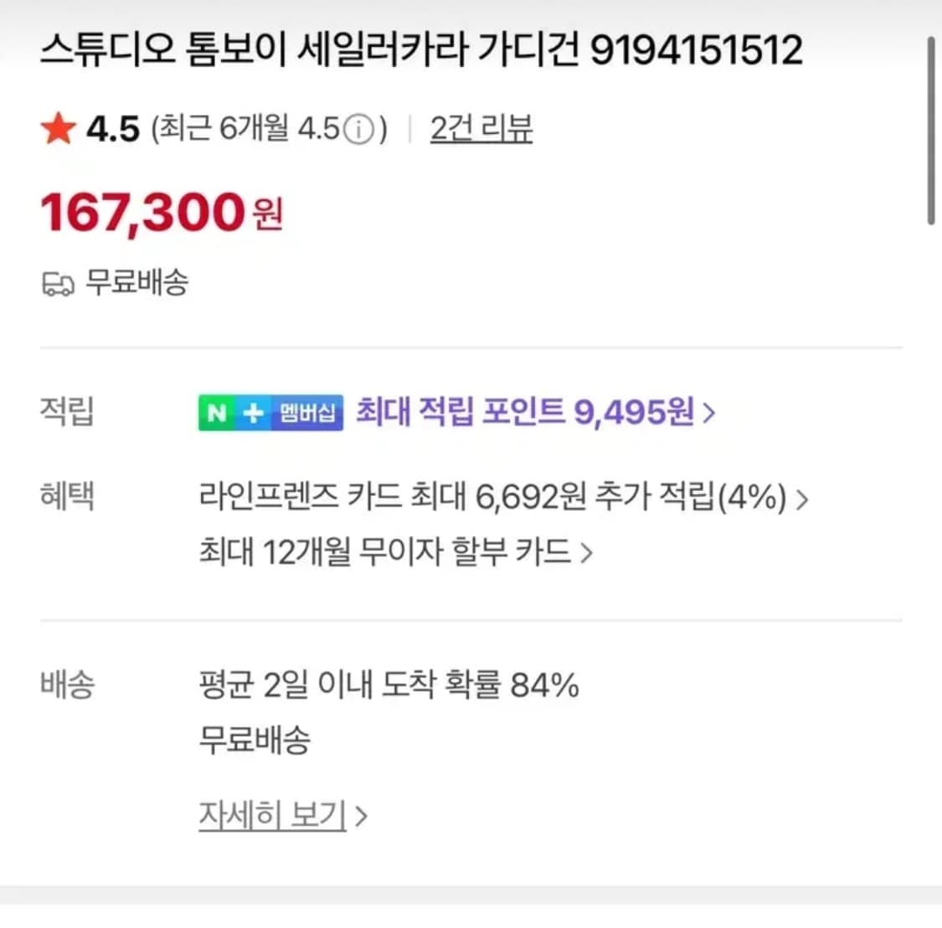Select the 적립 section label

[x=66, y=412]
